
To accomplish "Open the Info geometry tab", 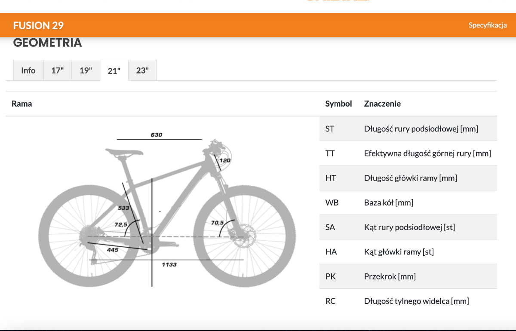I will pos(28,70).
